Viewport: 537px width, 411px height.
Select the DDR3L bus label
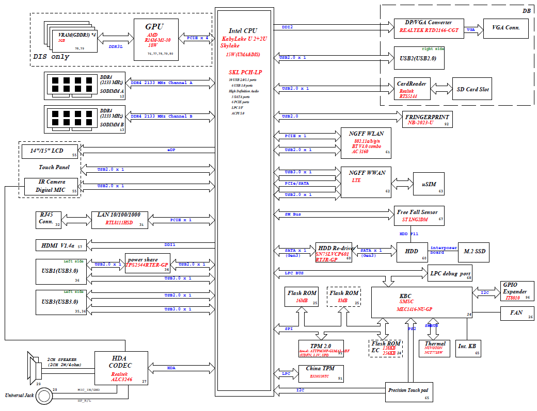[116, 46]
